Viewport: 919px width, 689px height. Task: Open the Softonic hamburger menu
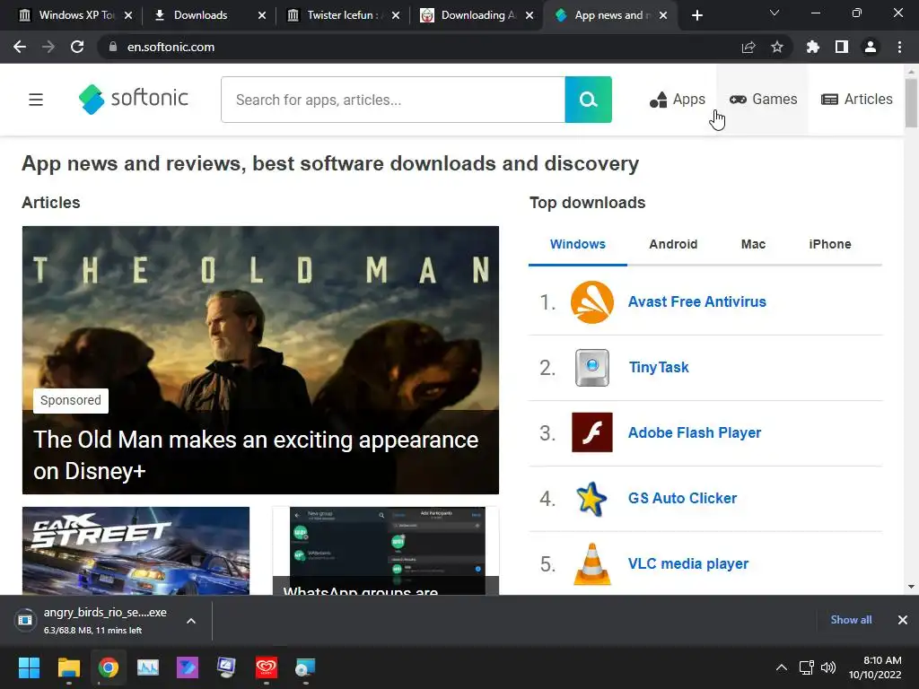point(36,100)
